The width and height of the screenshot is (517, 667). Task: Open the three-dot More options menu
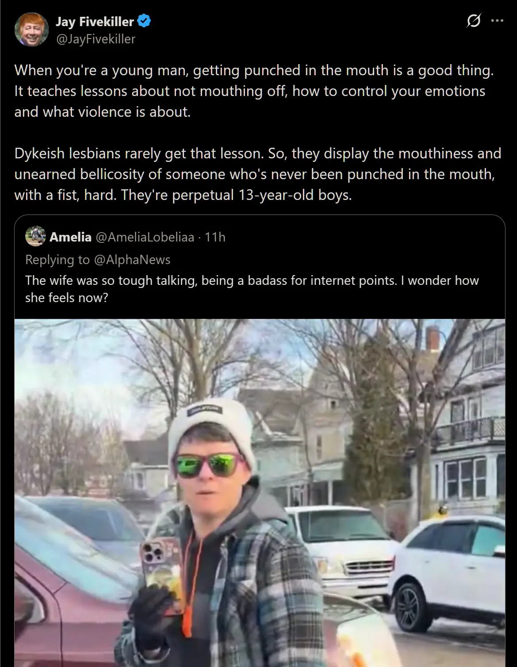pyautogui.click(x=497, y=21)
